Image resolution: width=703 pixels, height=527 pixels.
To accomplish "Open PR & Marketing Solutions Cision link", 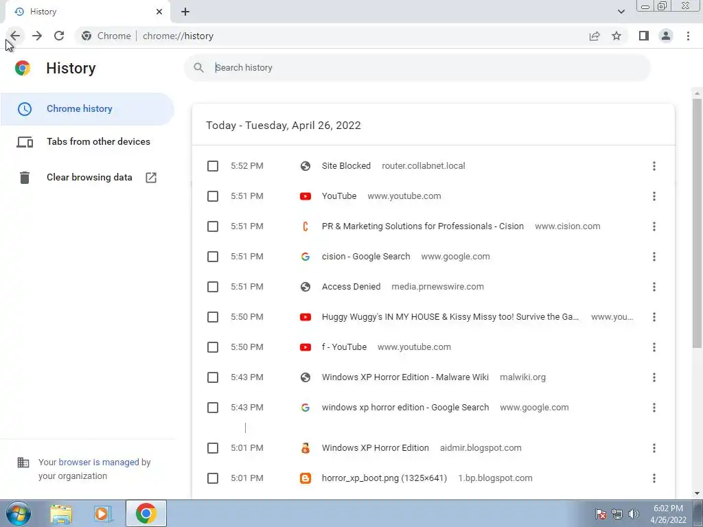I will click(422, 226).
